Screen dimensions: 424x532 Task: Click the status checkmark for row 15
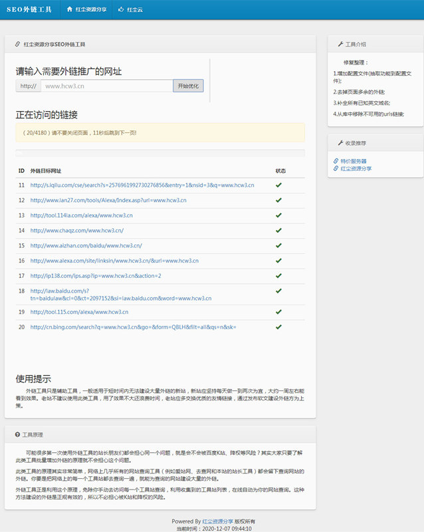coord(279,245)
